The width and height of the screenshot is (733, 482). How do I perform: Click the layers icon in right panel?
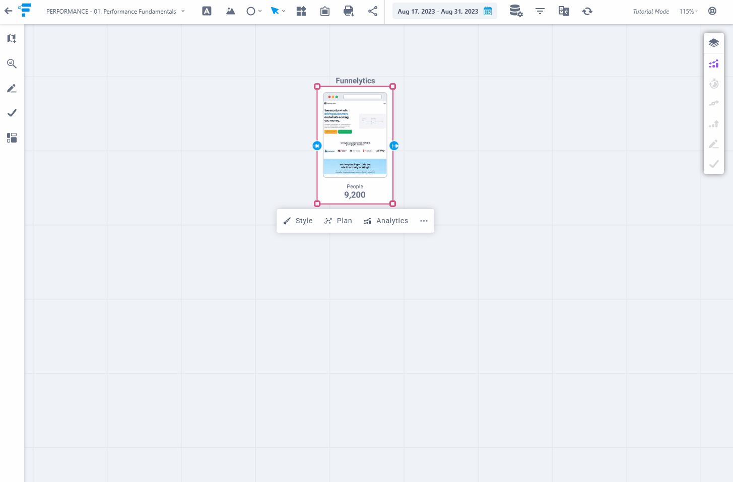click(x=714, y=43)
